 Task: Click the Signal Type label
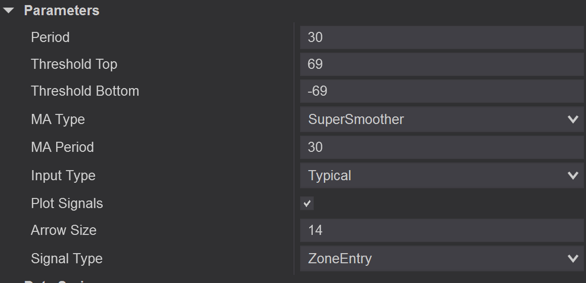(x=67, y=259)
